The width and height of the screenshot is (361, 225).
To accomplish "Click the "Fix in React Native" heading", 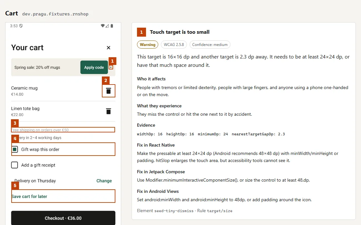I will point(156,145).
